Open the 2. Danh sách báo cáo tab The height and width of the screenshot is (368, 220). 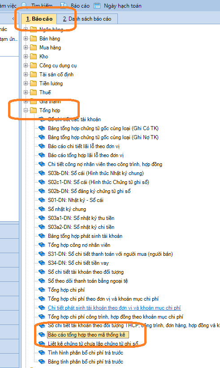87,19
